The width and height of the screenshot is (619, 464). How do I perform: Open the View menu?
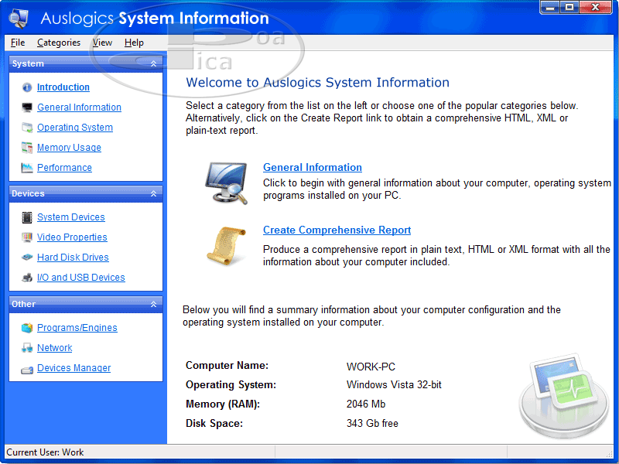[x=102, y=43]
